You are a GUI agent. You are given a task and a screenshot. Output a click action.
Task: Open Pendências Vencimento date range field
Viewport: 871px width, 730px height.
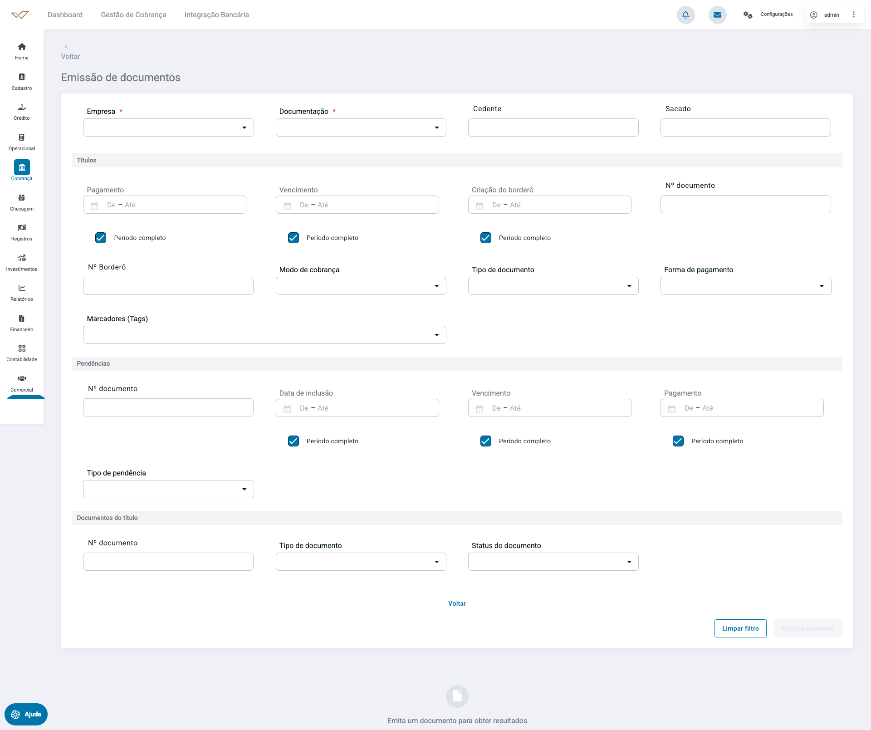coord(550,408)
